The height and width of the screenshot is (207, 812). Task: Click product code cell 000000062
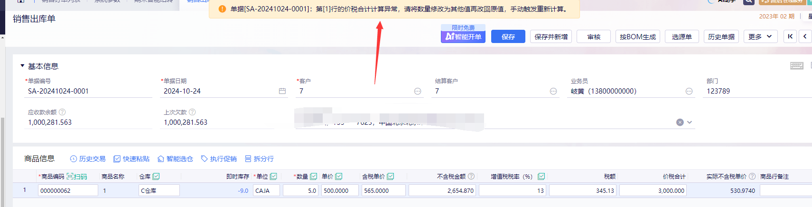(x=68, y=190)
